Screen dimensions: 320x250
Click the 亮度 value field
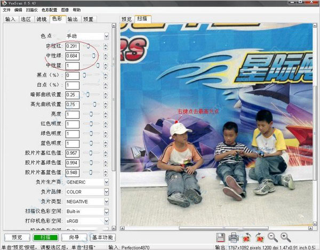coord(72,115)
